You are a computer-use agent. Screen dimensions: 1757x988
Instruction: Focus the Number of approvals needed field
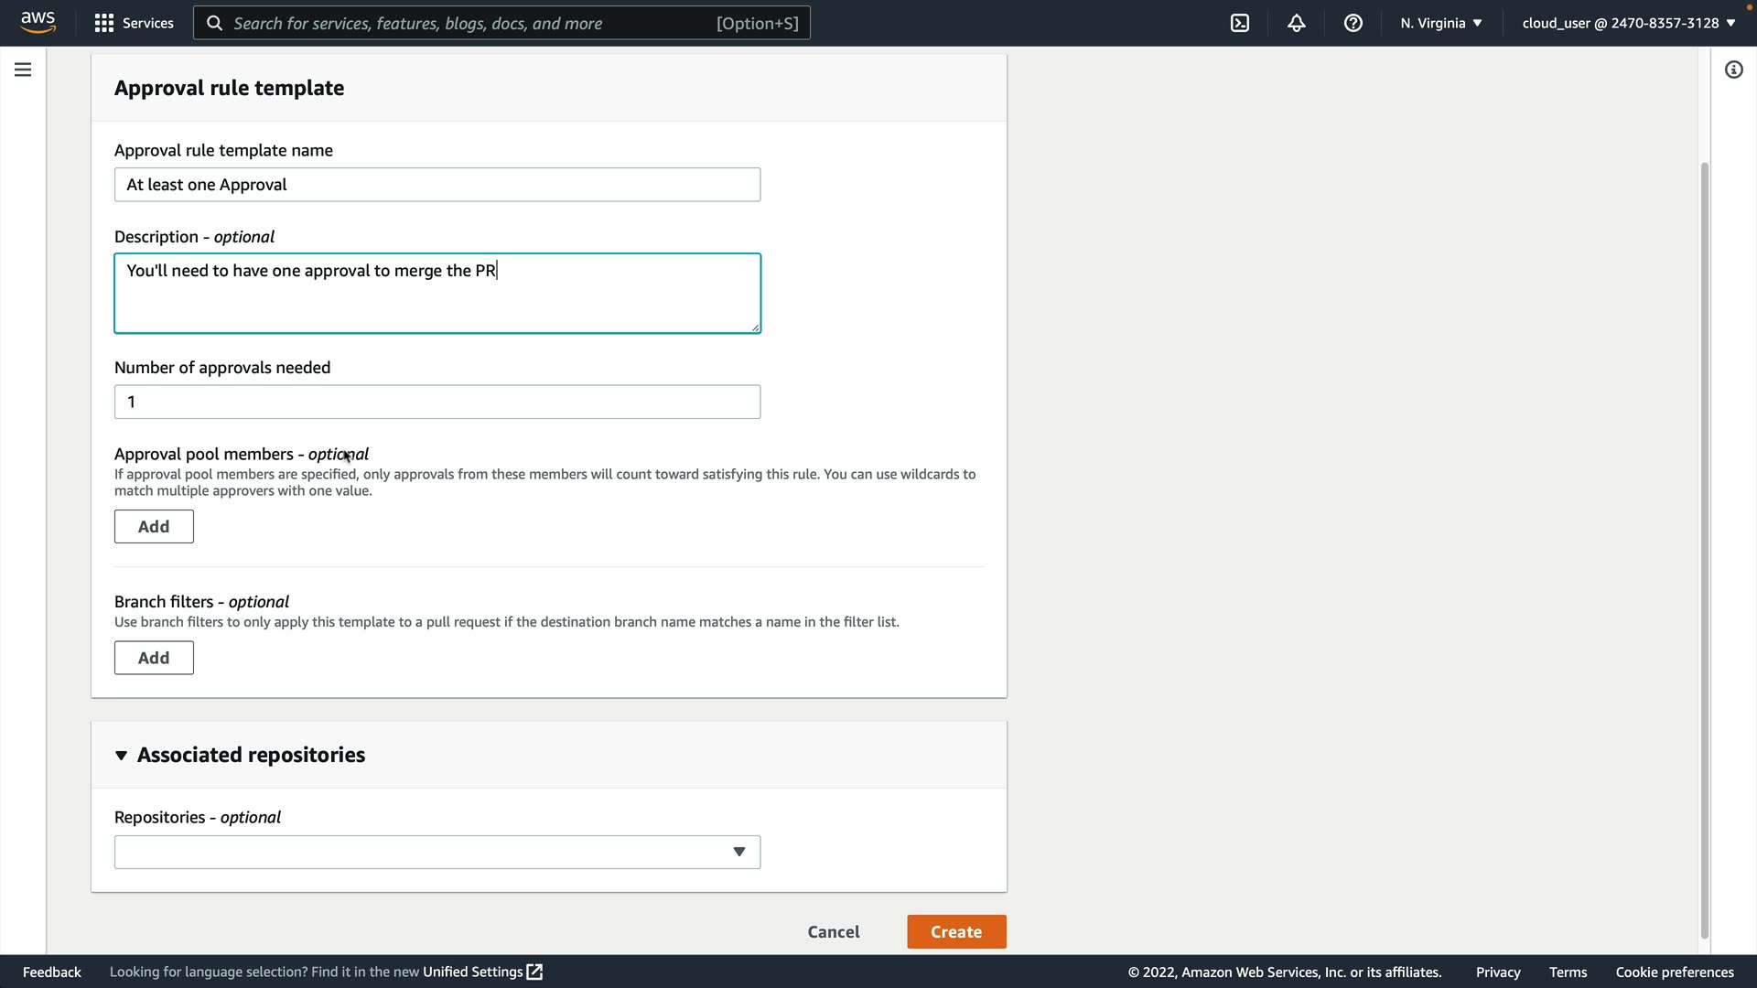point(437,402)
